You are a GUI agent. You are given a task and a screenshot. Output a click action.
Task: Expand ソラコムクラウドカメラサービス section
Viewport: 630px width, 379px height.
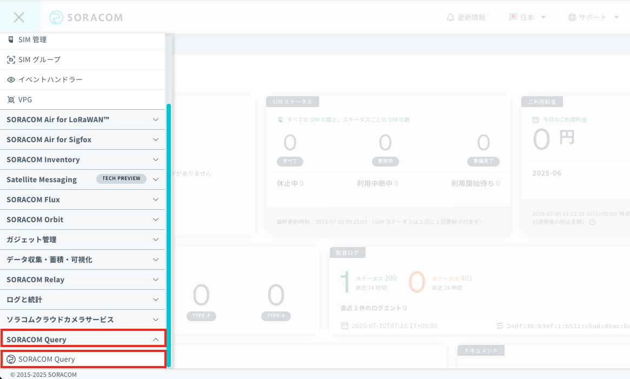pos(82,320)
